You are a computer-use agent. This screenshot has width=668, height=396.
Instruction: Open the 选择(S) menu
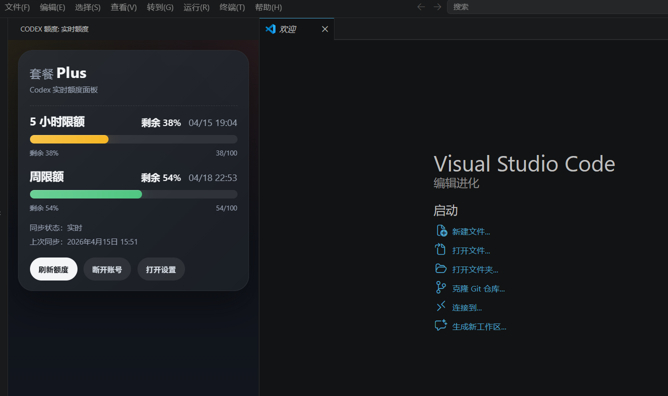pyautogui.click(x=87, y=7)
